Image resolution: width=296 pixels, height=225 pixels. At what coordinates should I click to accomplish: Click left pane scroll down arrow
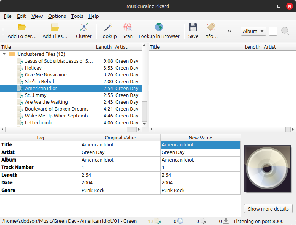pyautogui.click(x=144, y=124)
